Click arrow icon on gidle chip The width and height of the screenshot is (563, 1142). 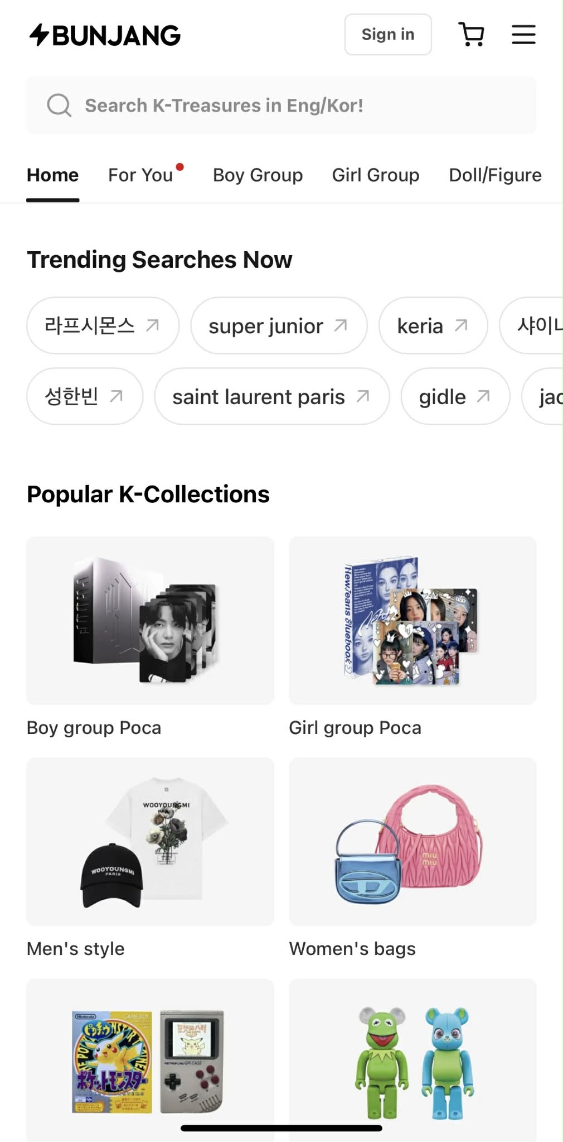click(x=483, y=396)
